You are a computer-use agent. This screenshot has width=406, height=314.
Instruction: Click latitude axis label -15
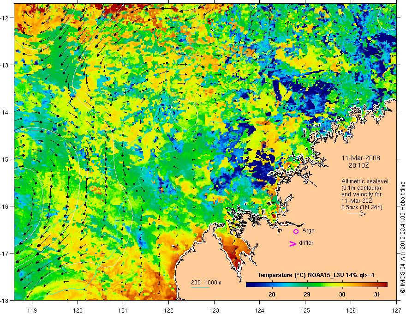pyautogui.click(x=5, y=159)
